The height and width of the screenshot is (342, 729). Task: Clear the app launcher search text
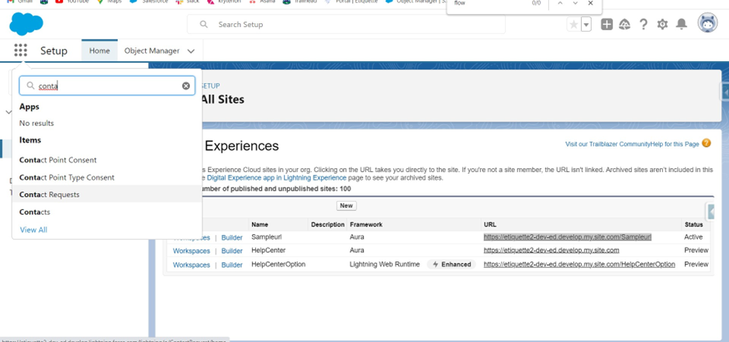tap(186, 86)
